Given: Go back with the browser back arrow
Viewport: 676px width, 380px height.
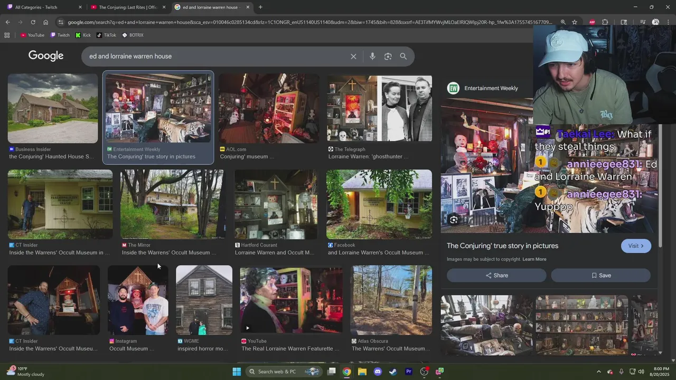Looking at the screenshot, I should (x=7, y=22).
